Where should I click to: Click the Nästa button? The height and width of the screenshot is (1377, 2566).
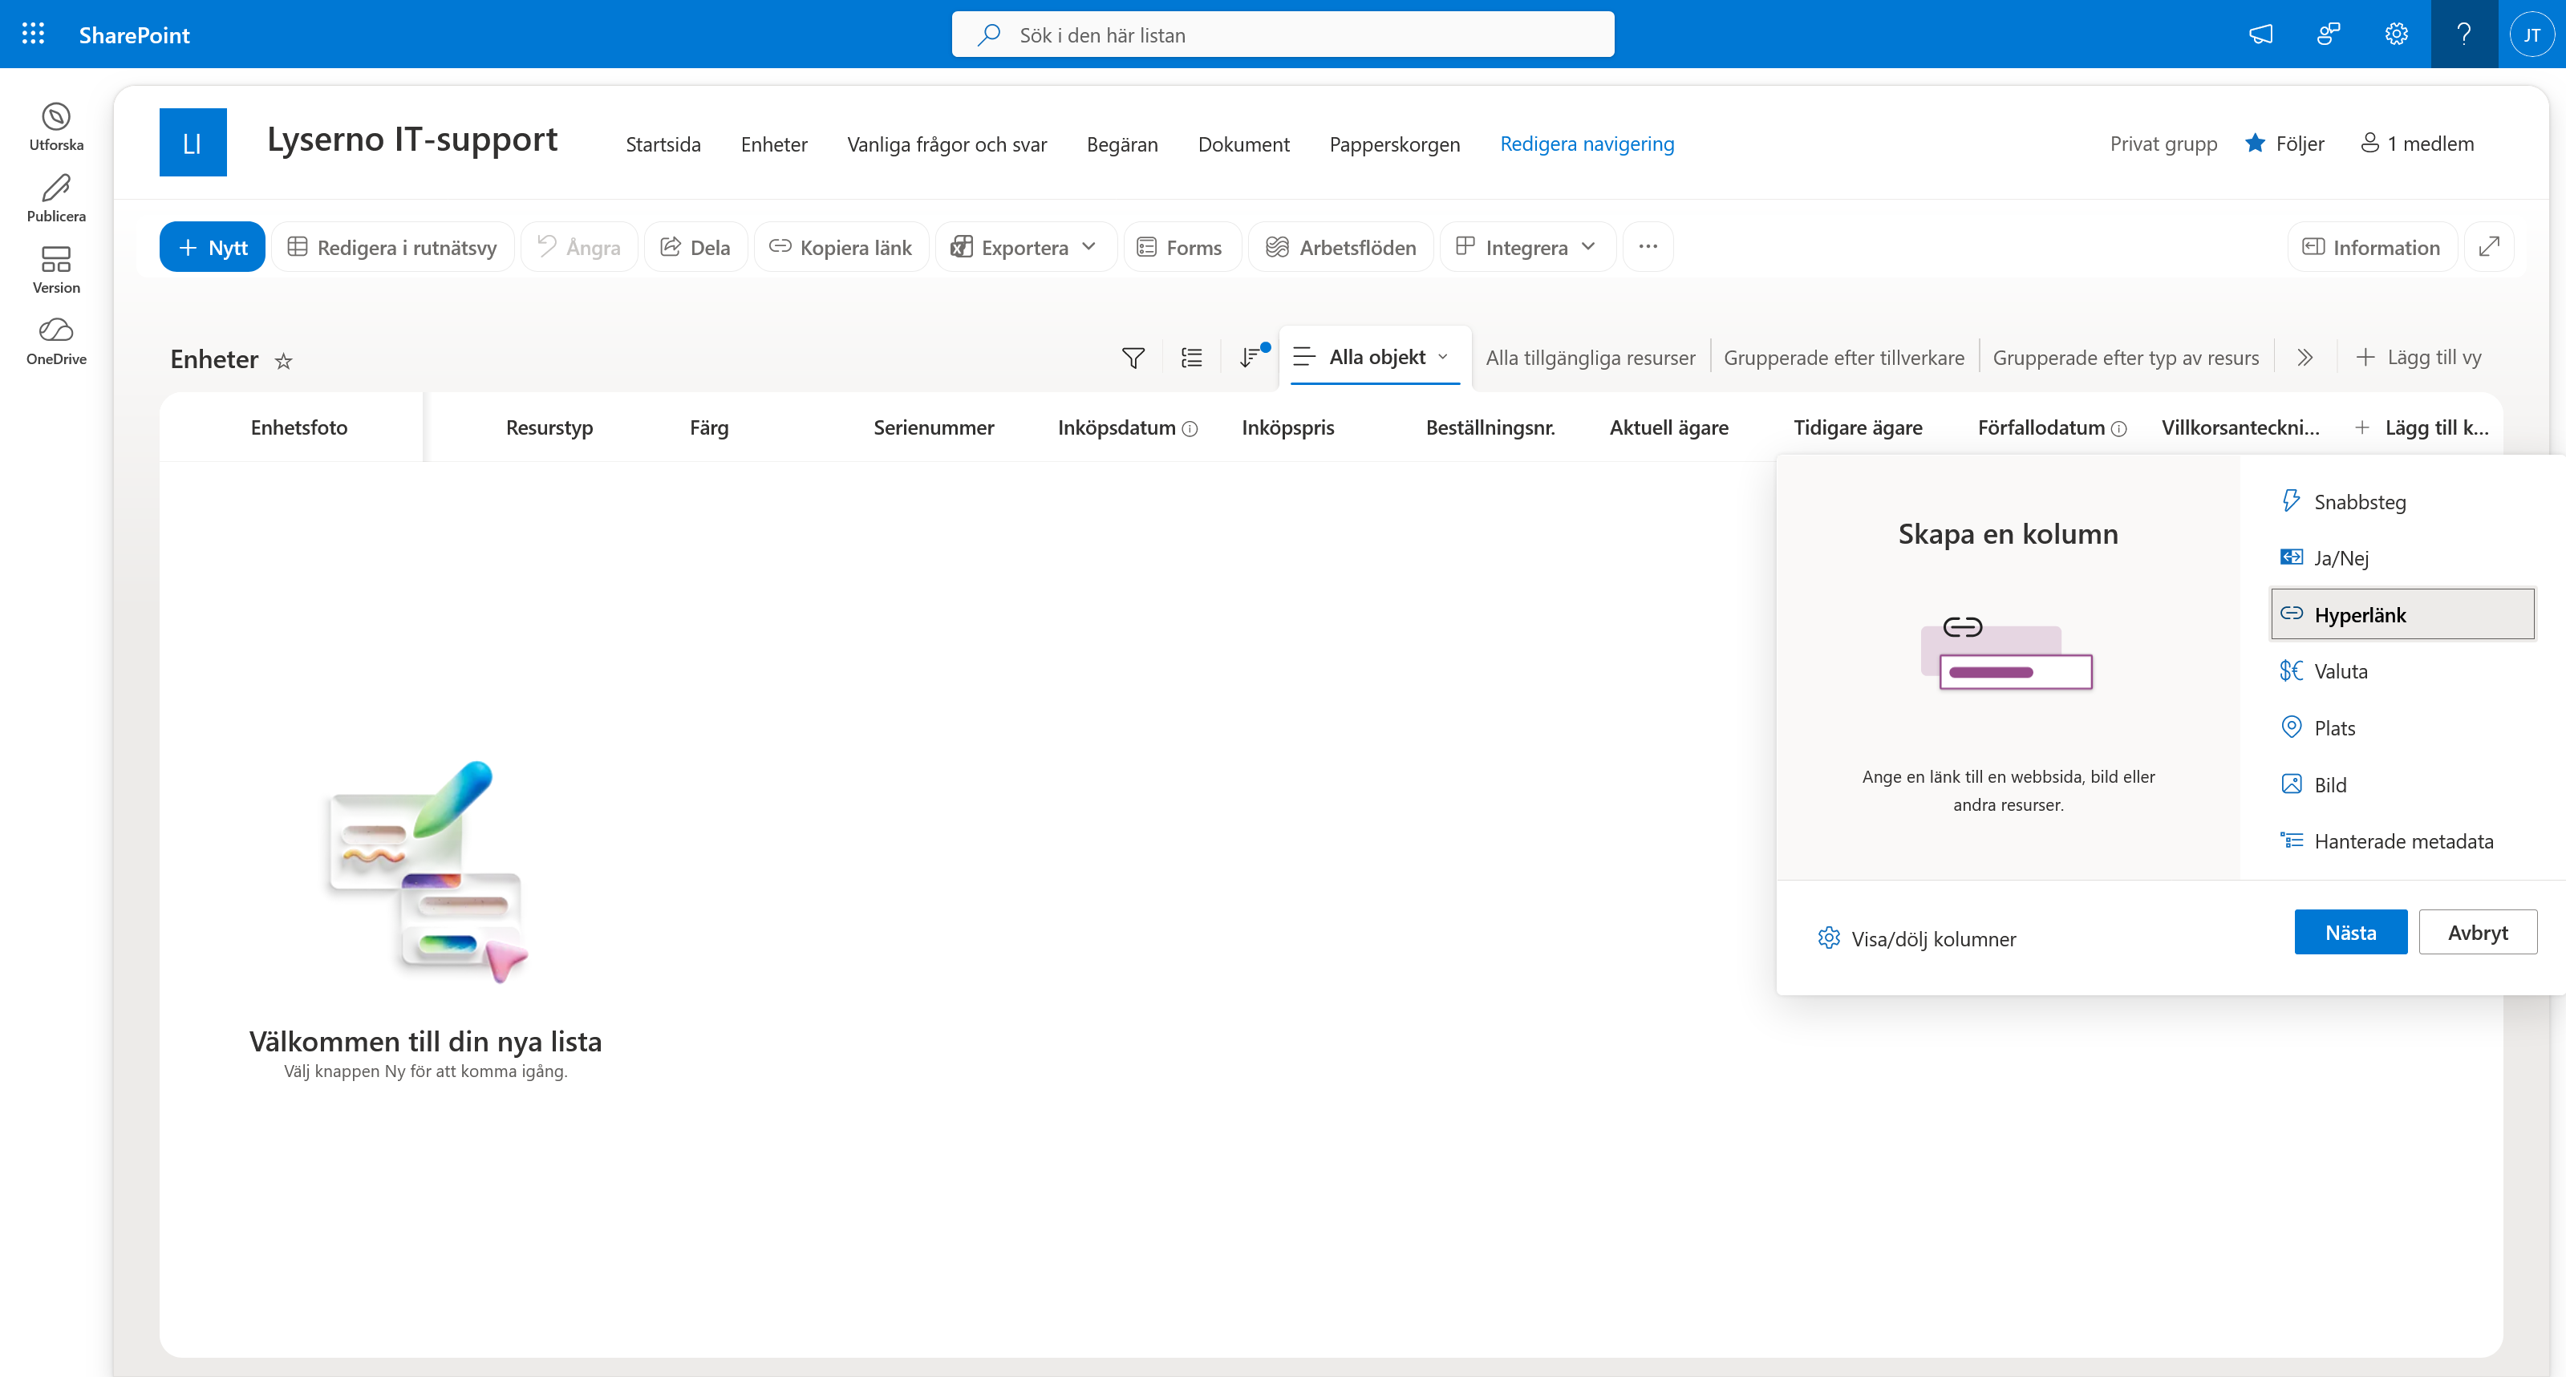click(x=2351, y=932)
